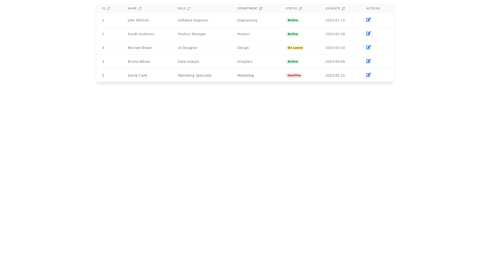Toggle John Mitchell's Active status badge

coord(292,20)
